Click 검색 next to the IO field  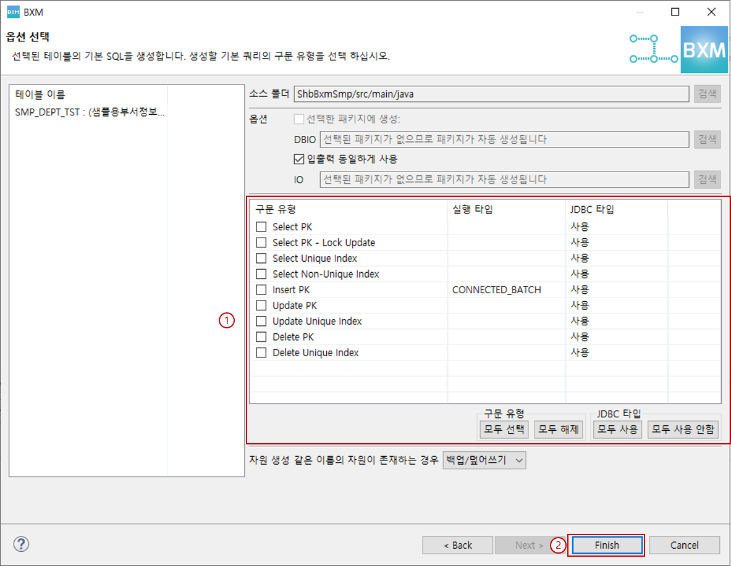(x=707, y=179)
